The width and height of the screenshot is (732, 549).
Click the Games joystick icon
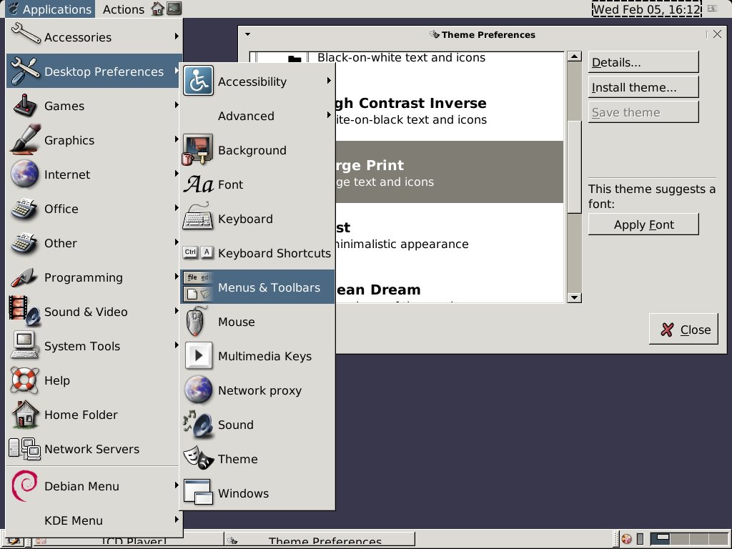[25, 106]
